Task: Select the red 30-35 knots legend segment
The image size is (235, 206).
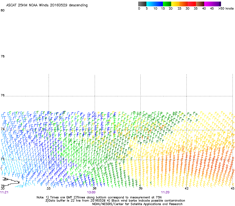Action: coord(192,4)
